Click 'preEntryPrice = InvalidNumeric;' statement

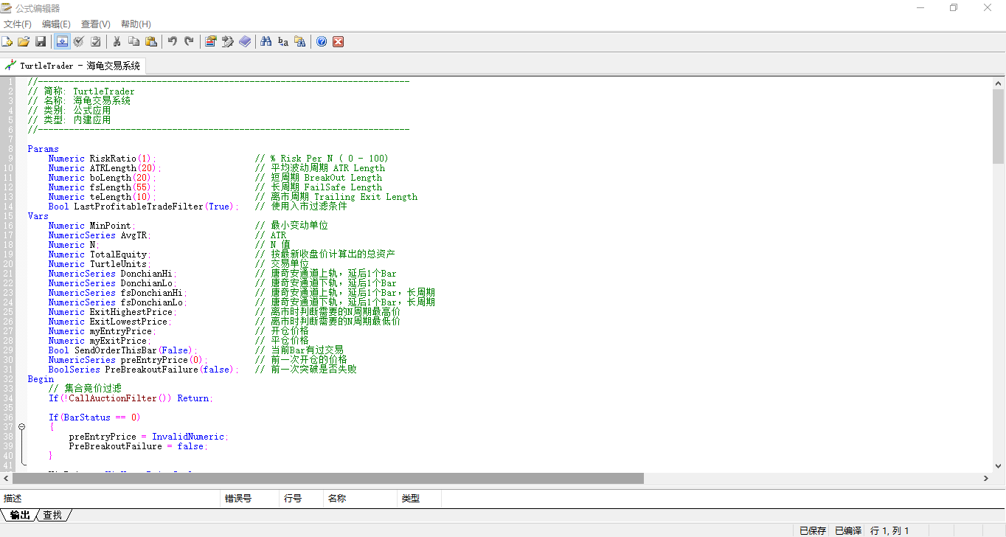click(x=149, y=437)
